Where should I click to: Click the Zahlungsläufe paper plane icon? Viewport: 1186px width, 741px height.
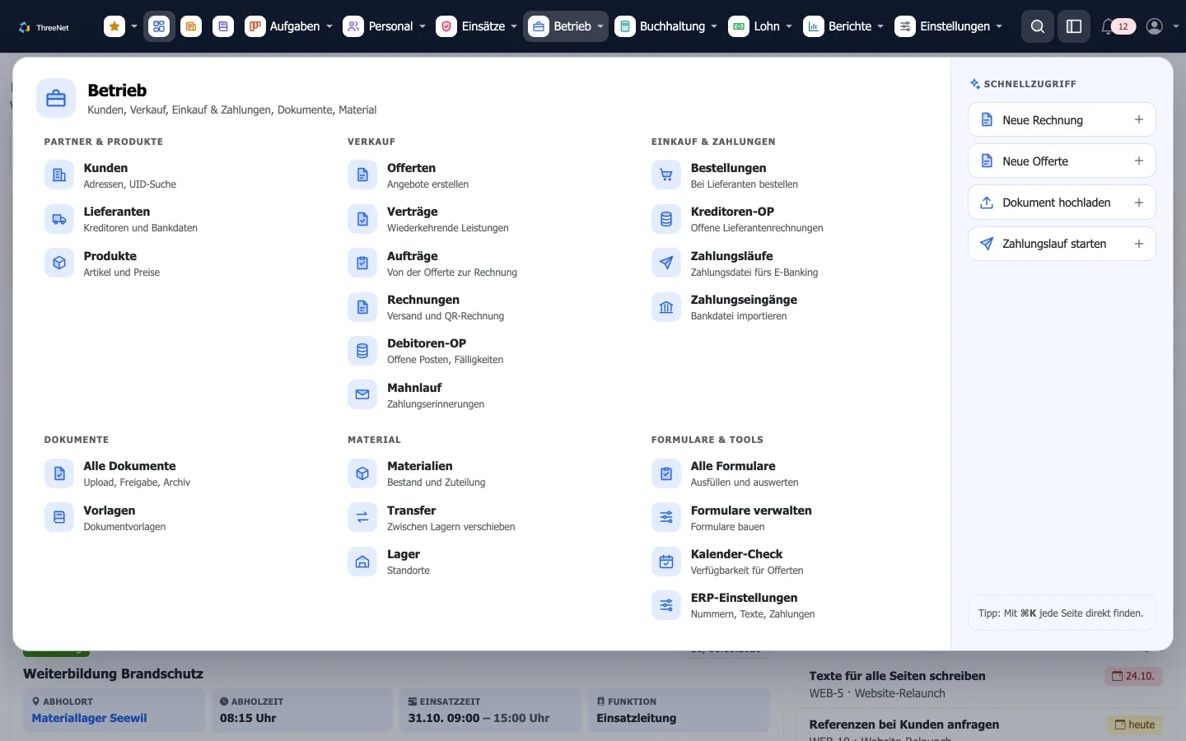coord(666,263)
